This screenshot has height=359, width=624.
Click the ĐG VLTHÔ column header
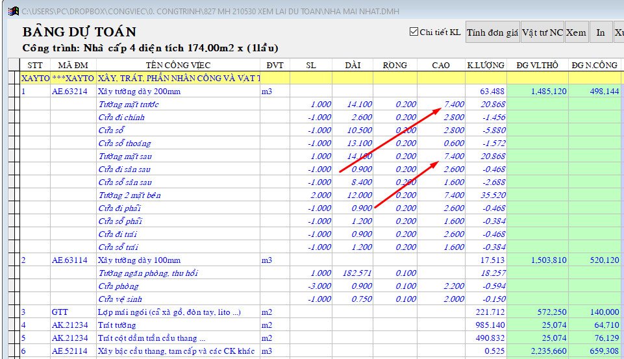[x=537, y=65]
